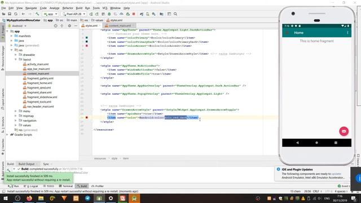
Task: Open Windows notification center icon
Action: (x=354, y=198)
